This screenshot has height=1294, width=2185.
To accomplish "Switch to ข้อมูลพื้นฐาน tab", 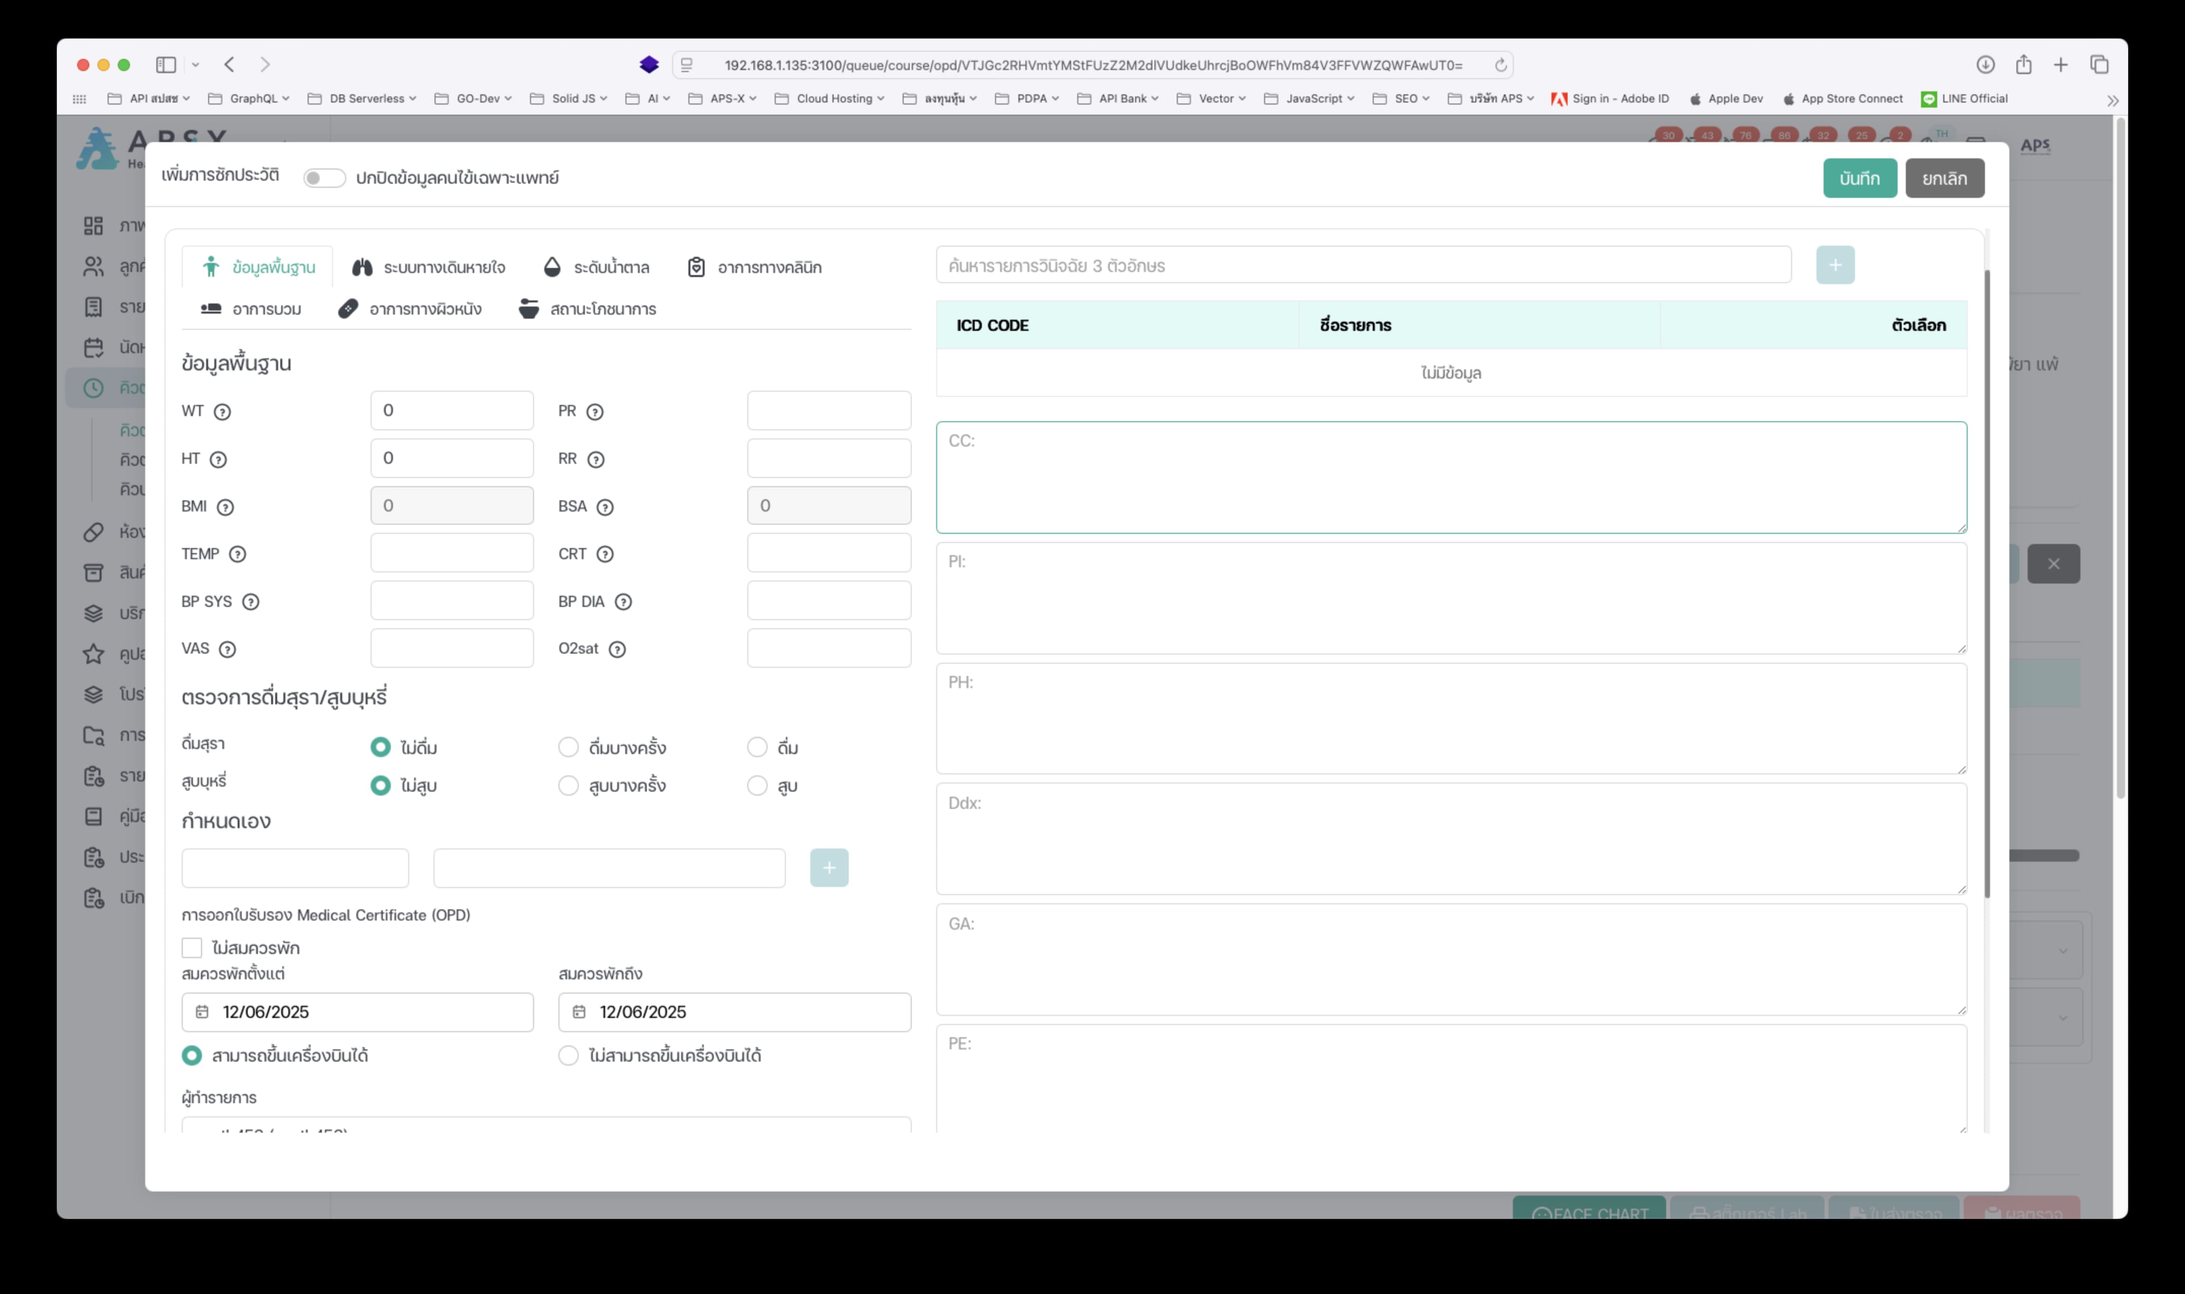I will coord(257,267).
